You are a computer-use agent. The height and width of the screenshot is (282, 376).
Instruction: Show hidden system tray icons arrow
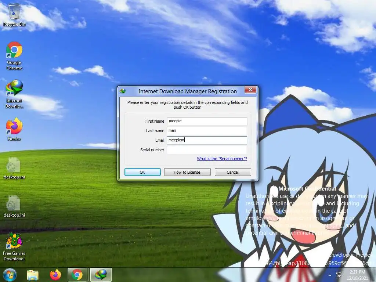click(330, 275)
